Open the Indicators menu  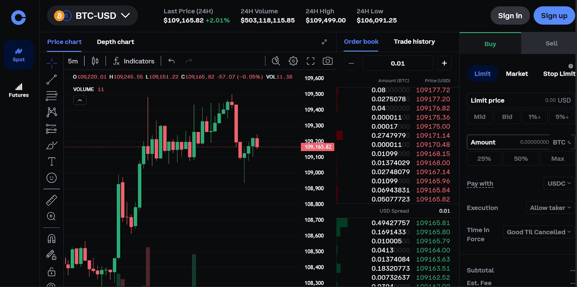134,61
